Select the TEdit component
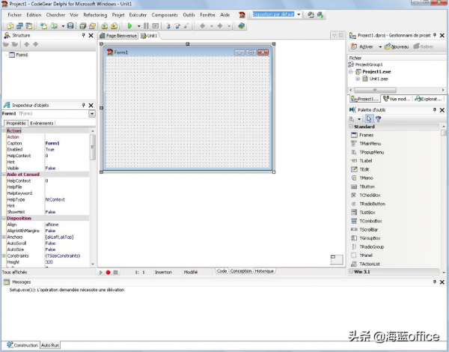449x352 pixels. 364,169
